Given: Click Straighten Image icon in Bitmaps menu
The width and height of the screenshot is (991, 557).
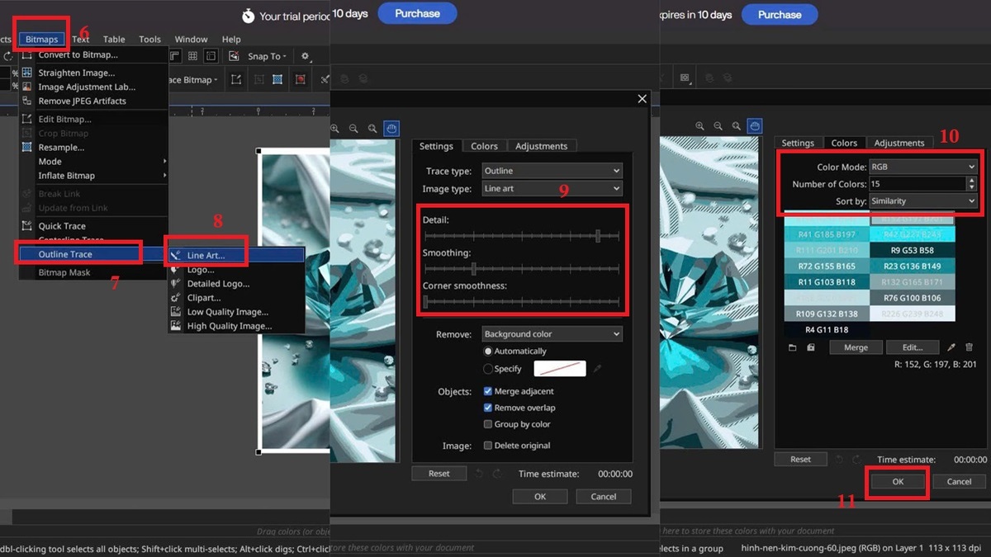Looking at the screenshot, I should (27, 73).
